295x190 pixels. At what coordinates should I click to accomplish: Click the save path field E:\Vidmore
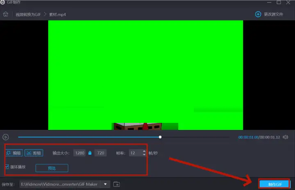(x=60, y=184)
